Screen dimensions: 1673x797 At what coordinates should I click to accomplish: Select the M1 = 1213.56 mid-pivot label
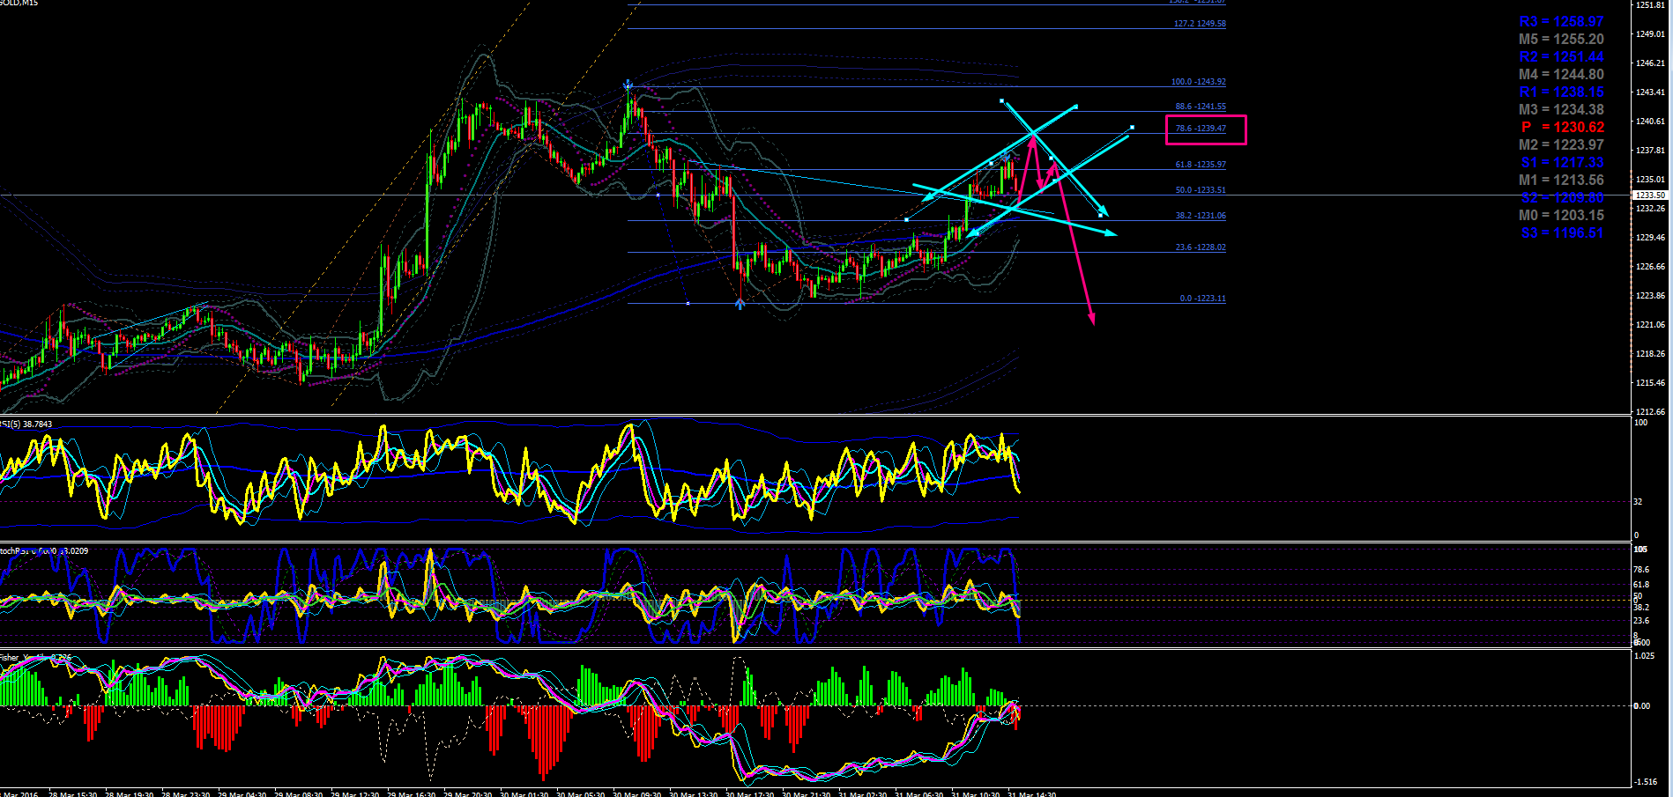click(x=1561, y=180)
